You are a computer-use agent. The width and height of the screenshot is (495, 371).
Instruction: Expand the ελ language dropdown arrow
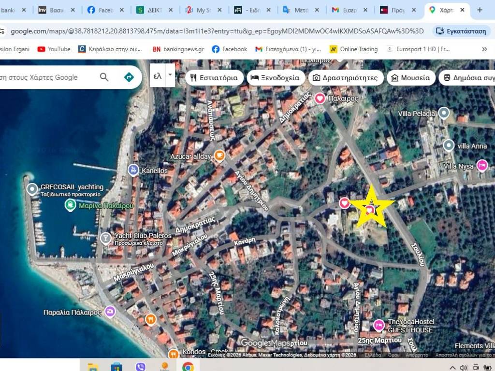point(170,76)
